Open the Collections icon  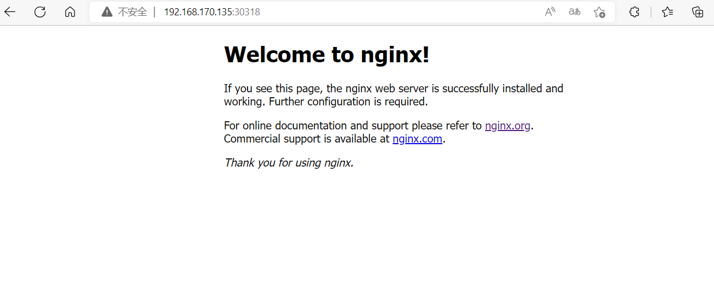pos(698,12)
